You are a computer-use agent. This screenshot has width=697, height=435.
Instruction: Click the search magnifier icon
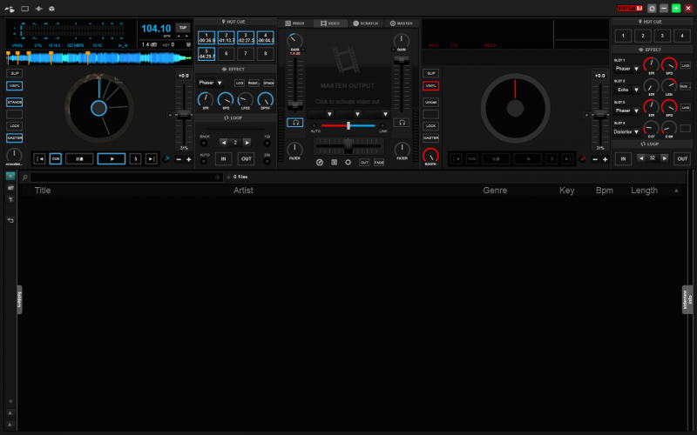click(25, 177)
